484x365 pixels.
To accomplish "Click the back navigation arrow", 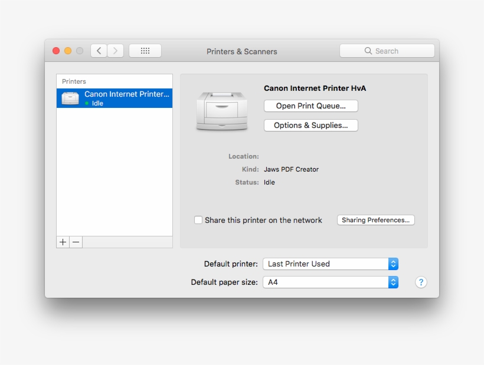I will (x=99, y=50).
